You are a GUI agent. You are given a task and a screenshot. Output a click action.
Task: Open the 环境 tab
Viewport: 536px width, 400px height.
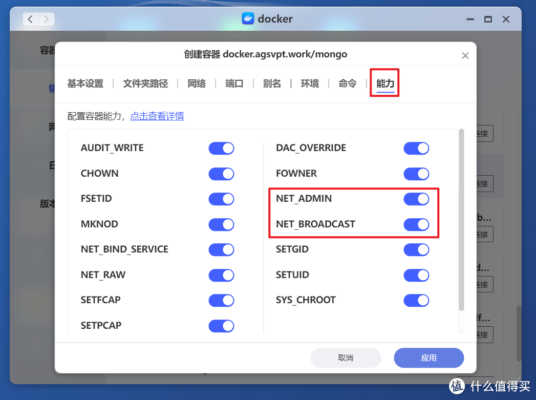tap(310, 83)
